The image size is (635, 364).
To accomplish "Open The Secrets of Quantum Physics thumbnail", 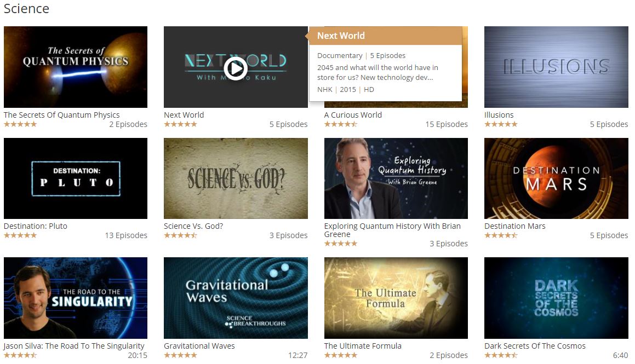I will click(x=76, y=67).
